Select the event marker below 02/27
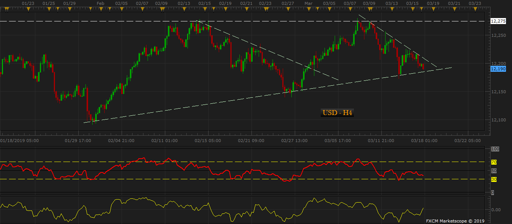Image resolution: width=512 pixels, height=224 pixels. coord(288,10)
